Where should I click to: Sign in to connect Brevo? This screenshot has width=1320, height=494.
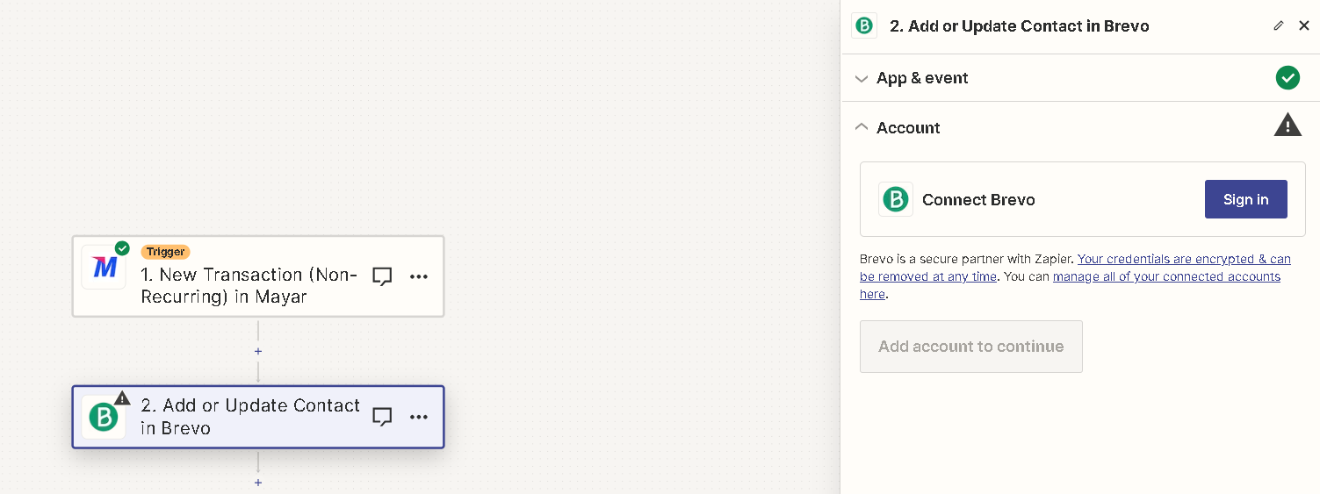1246,199
